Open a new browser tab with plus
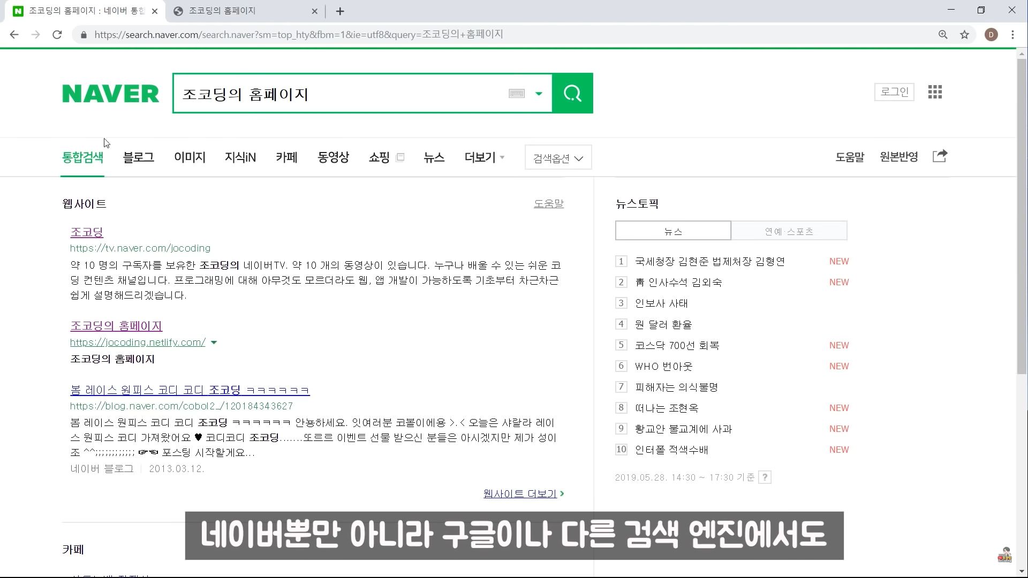 pos(340,11)
